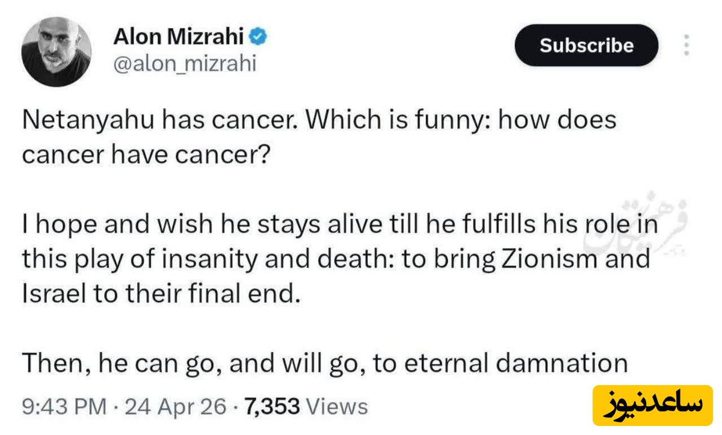The height and width of the screenshot is (435, 722).
Task: Click the yellow Saed News logo
Action: pos(652,404)
